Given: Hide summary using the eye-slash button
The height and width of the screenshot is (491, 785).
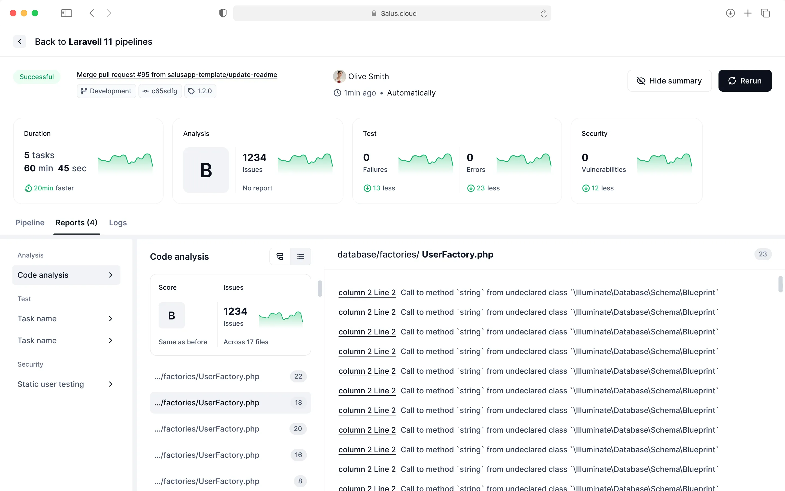Looking at the screenshot, I should pyautogui.click(x=669, y=80).
